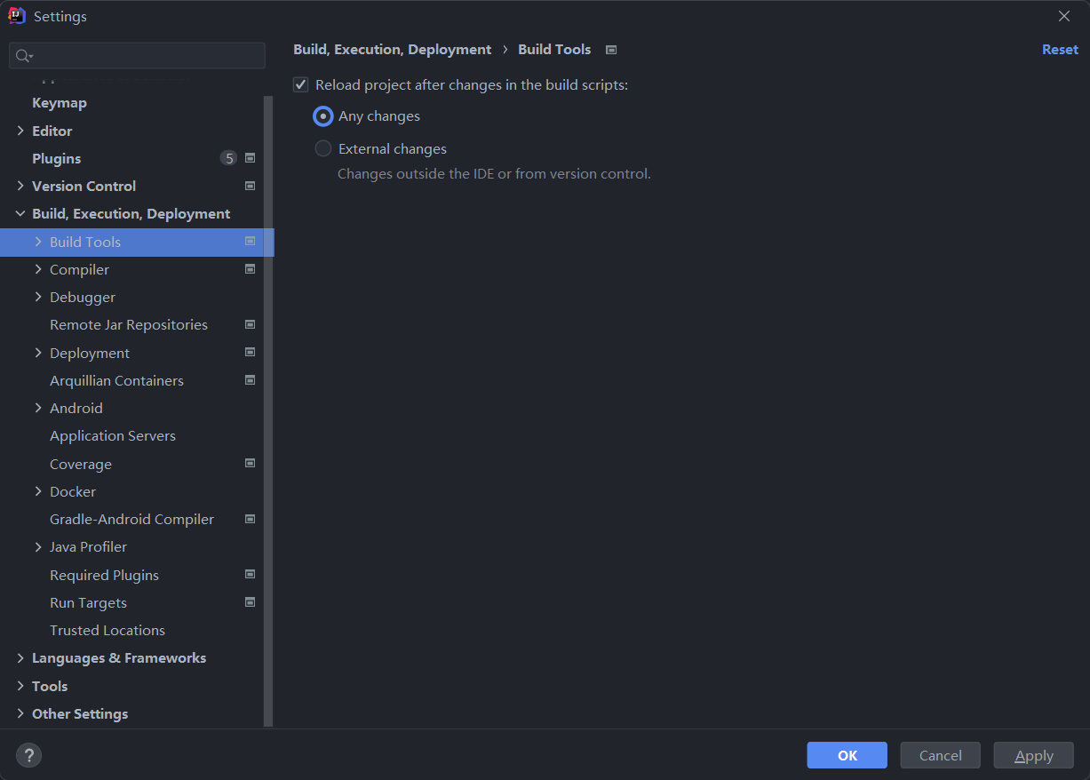Select Gradle-Android Compiler in tree
The image size is (1090, 780).
(x=131, y=519)
